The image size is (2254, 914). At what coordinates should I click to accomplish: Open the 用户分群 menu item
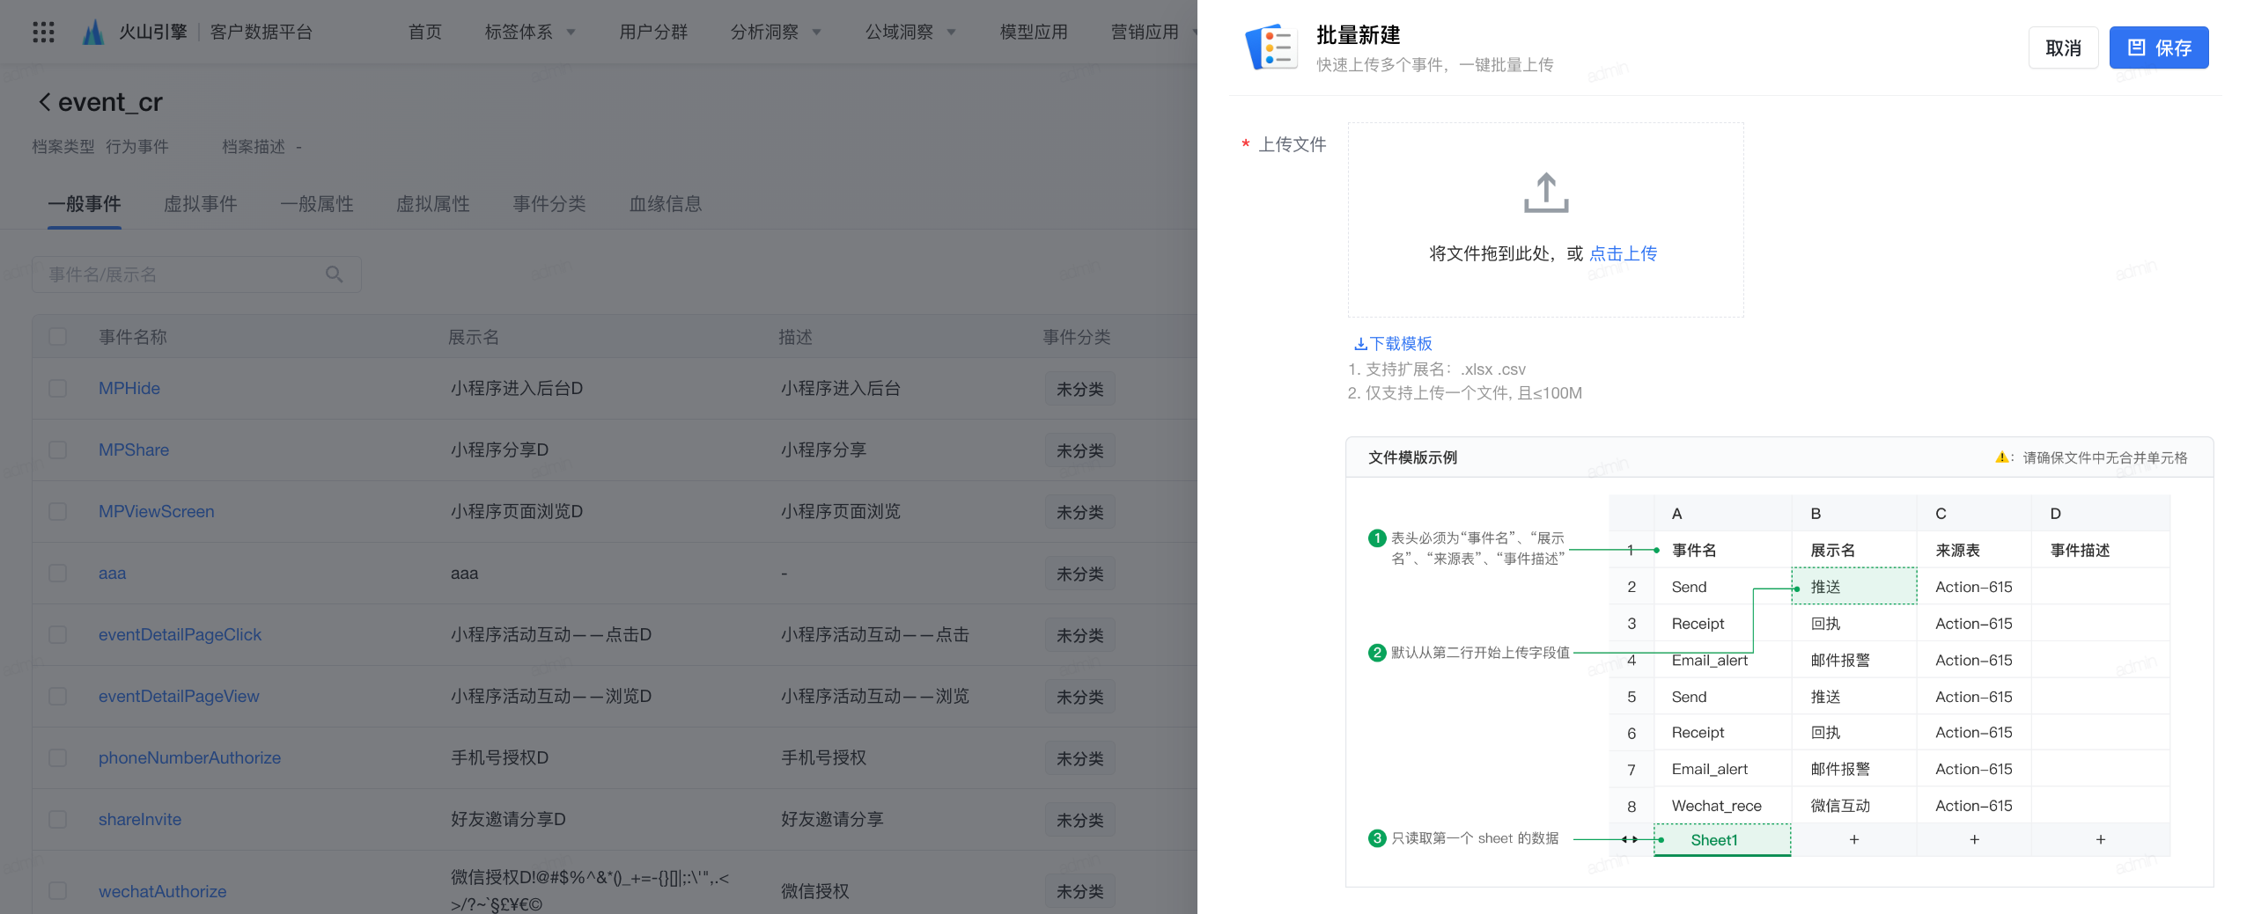(653, 33)
